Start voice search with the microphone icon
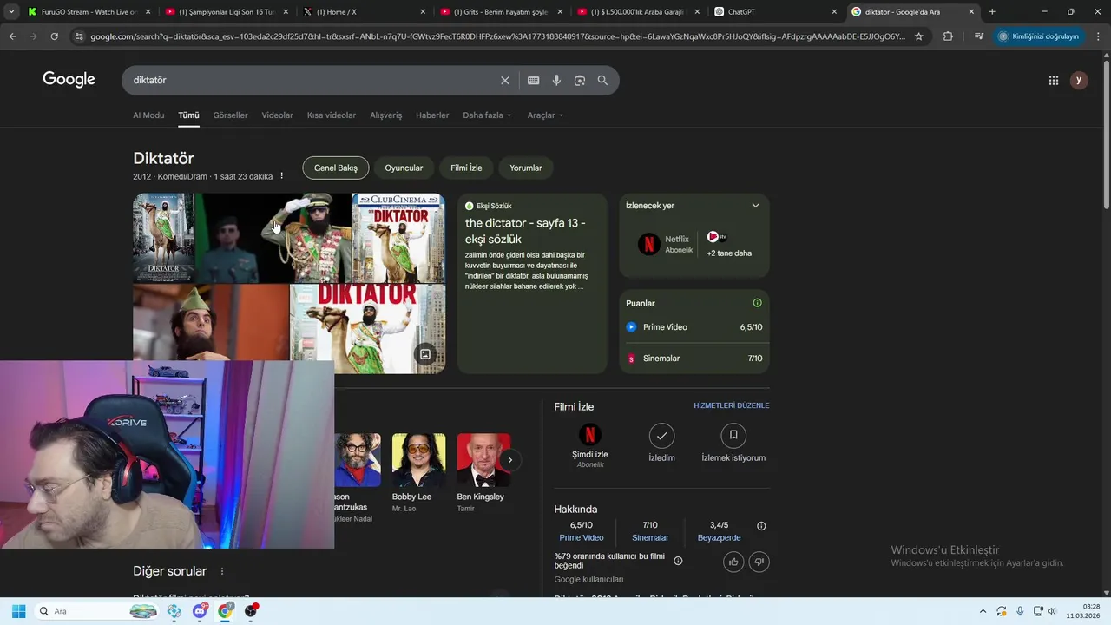The image size is (1111, 625). [x=556, y=80]
